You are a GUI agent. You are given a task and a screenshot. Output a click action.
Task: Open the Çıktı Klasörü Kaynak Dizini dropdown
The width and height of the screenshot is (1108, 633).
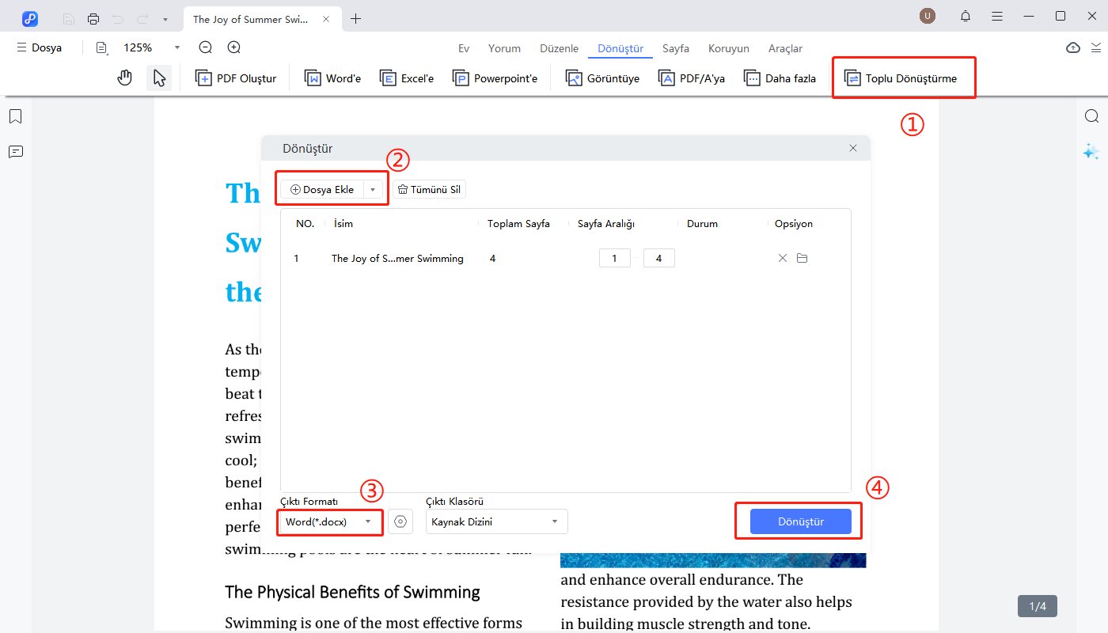click(x=497, y=521)
